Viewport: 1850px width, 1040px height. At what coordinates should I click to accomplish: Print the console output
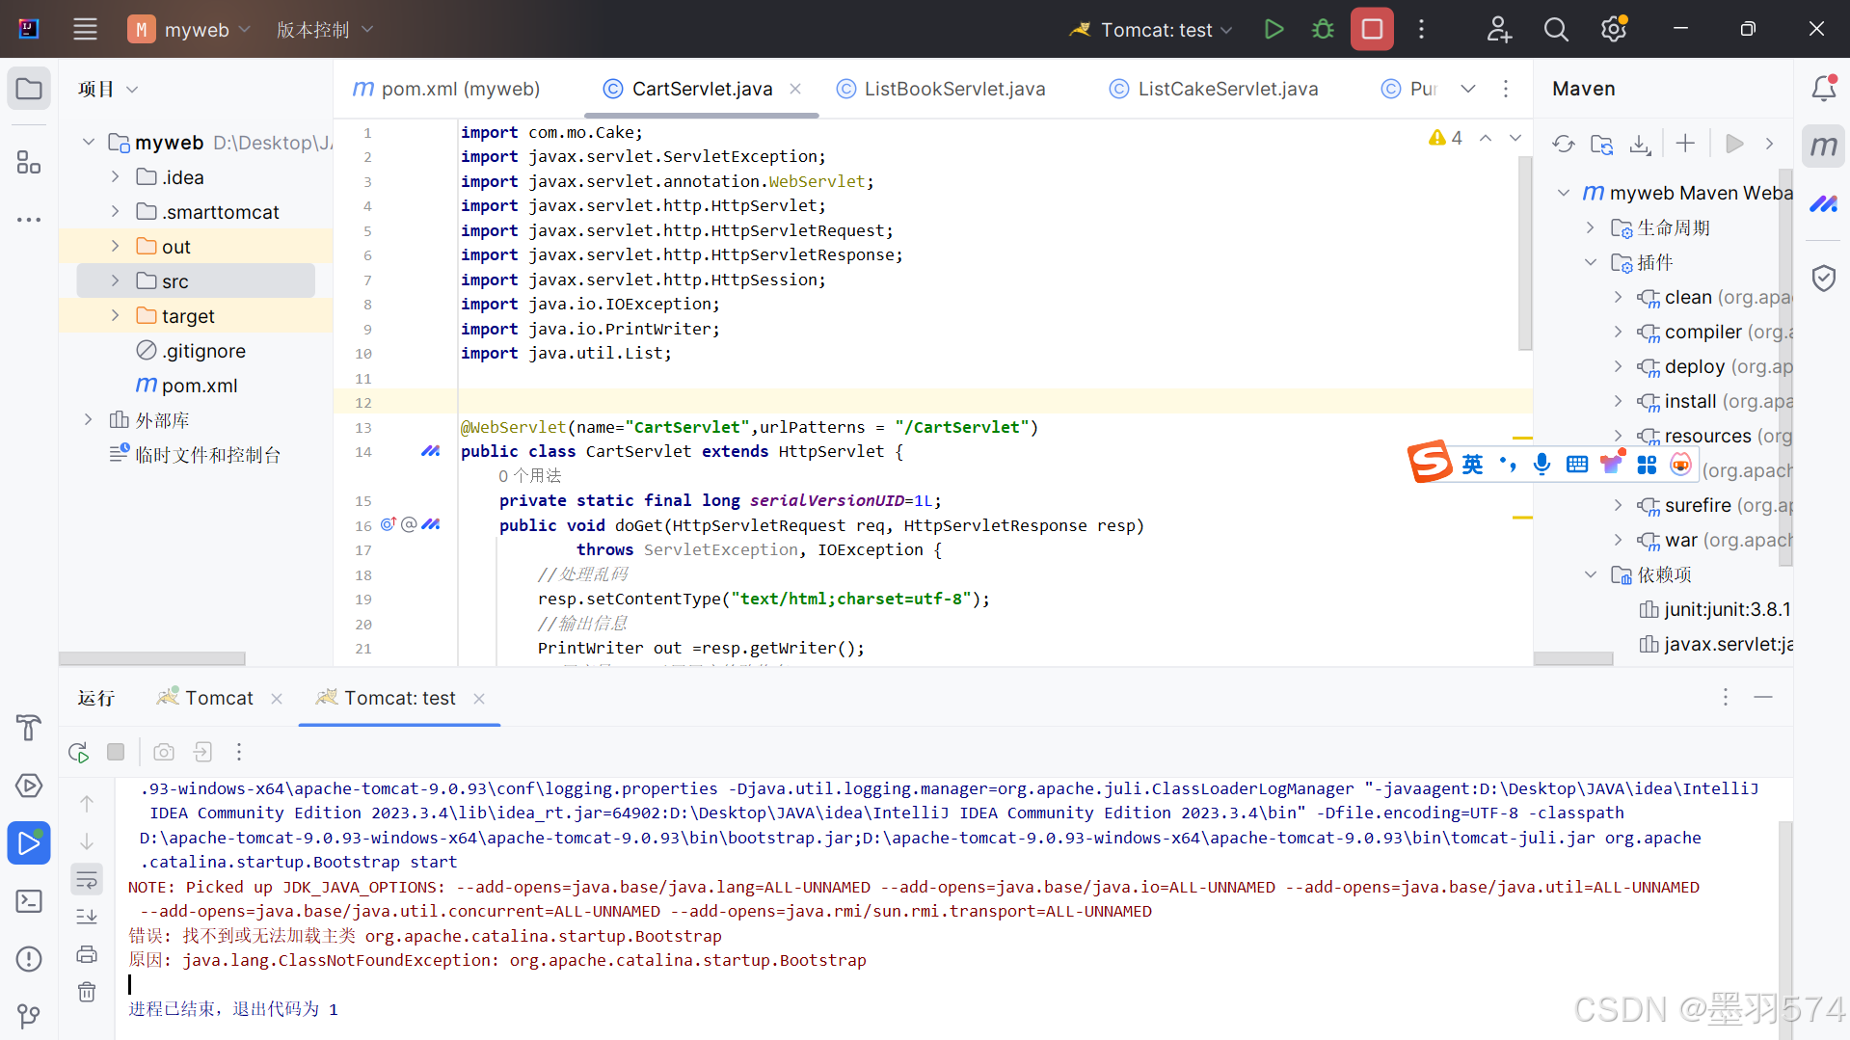[x=87, y=954]
